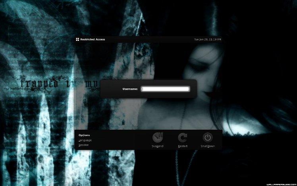Click the Suspend label

pos(157,146)
